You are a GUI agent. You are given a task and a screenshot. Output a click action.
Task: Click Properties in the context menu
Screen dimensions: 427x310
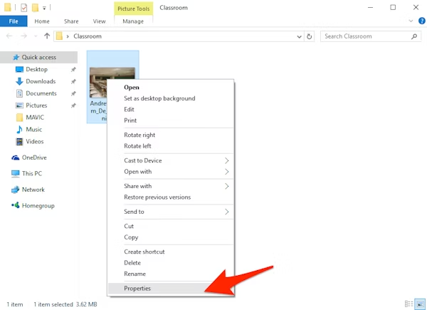click(x=137, y=289)
